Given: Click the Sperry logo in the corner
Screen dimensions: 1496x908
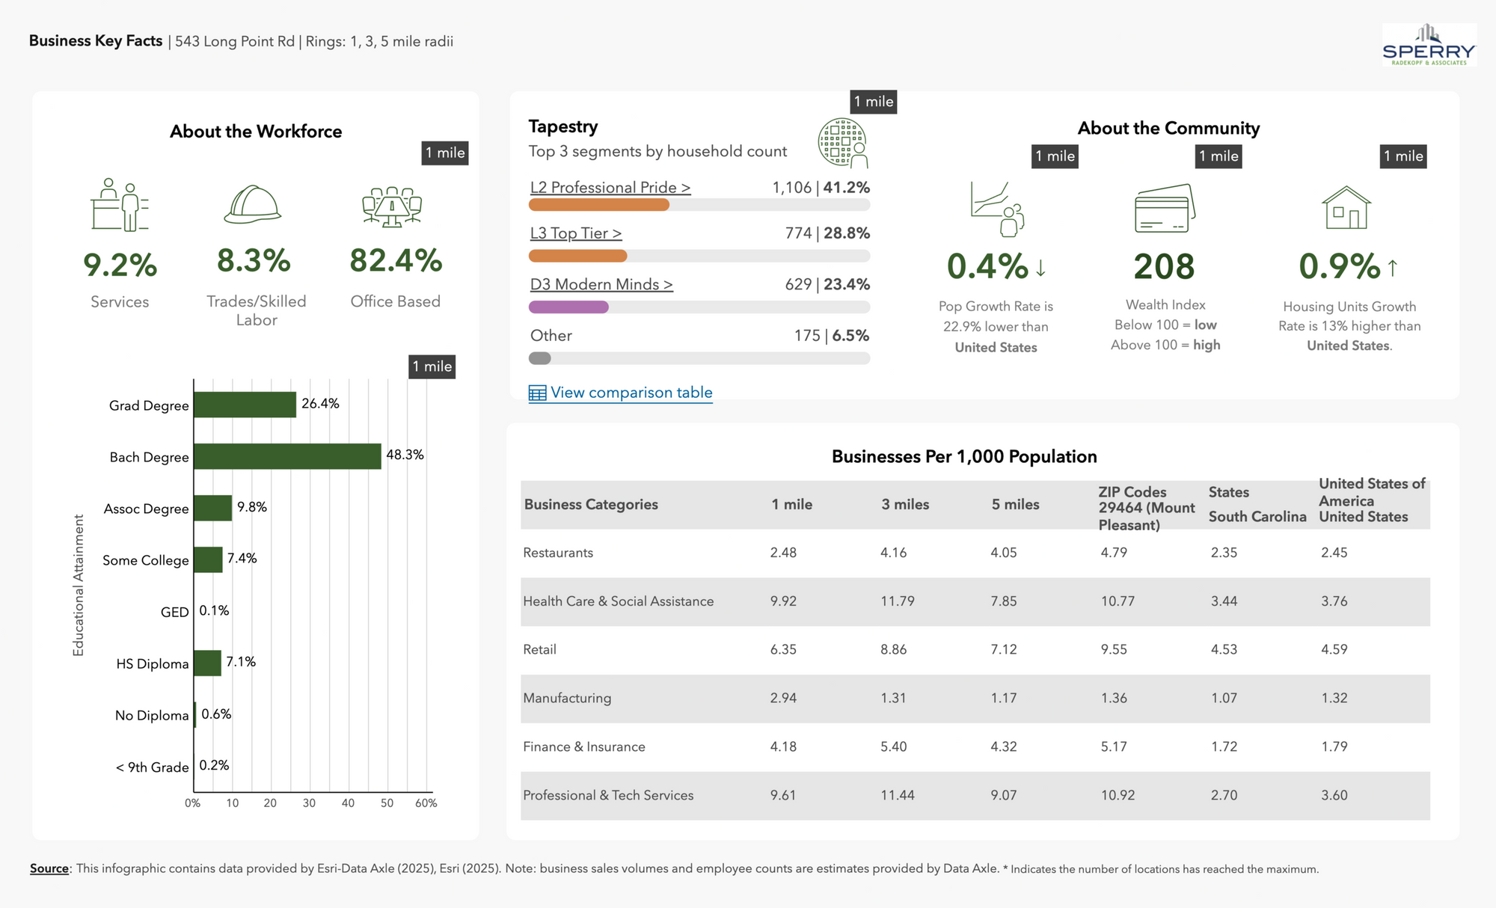Looking at the screenshot, I should coord(1429,45).
